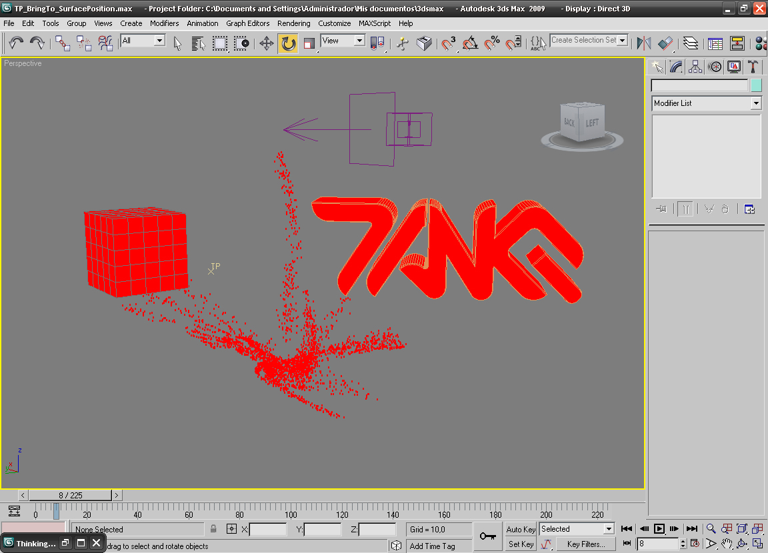This screenshot has height=553, width=768.
Task: Click the Play Animation button
Action: coord(659,528)
